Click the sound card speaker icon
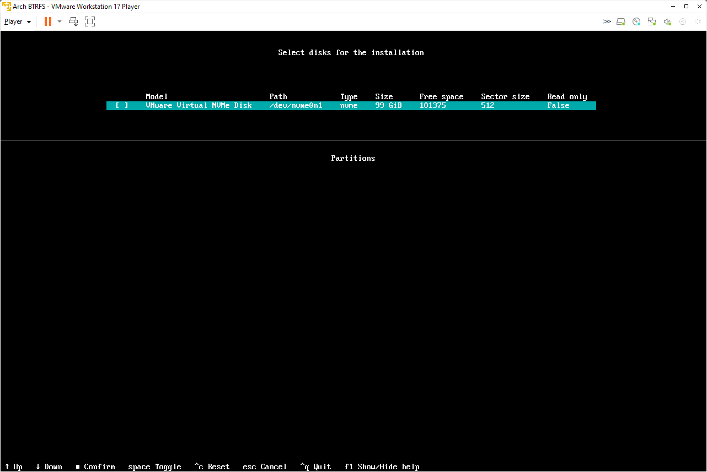The image size is (707, 472). [x=667, y=21]
